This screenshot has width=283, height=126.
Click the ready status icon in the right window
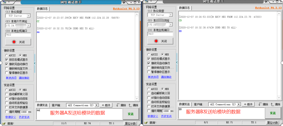click(147, 123)
